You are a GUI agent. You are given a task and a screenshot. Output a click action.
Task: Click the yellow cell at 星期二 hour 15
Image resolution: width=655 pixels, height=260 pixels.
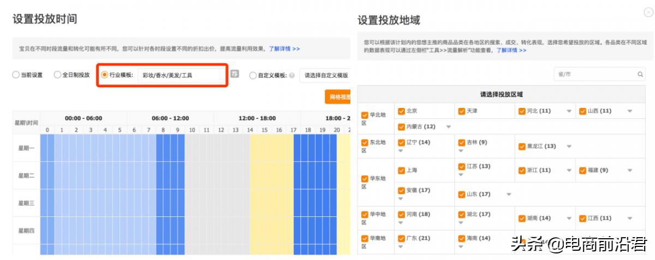tap(264, 176)
